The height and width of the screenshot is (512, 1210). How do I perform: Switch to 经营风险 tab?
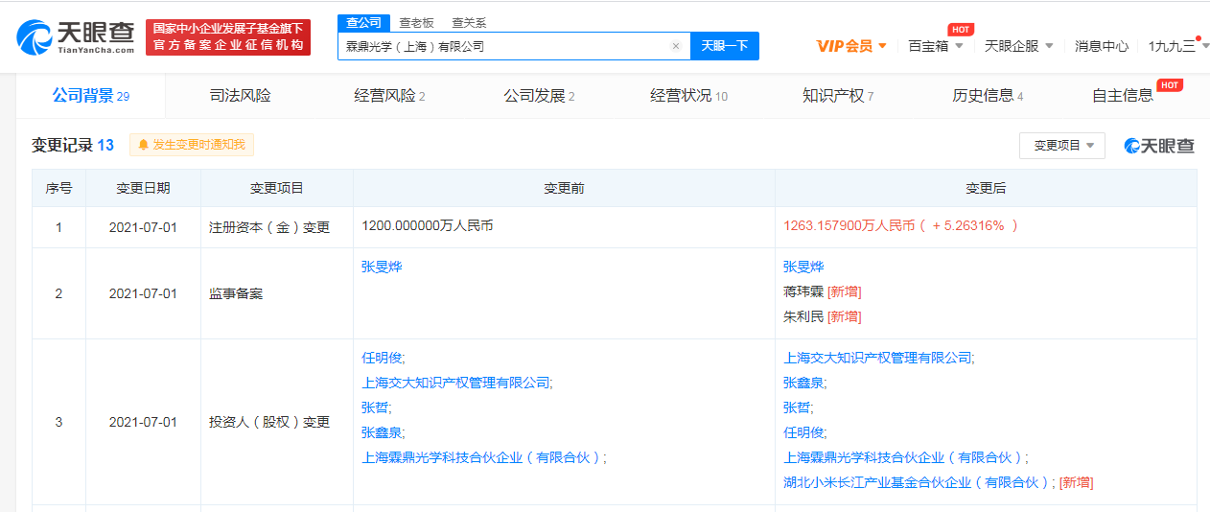388,96
